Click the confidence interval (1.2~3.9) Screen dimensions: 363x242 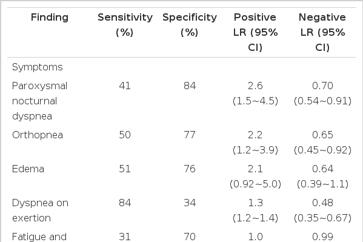click(x=255, y=150)
